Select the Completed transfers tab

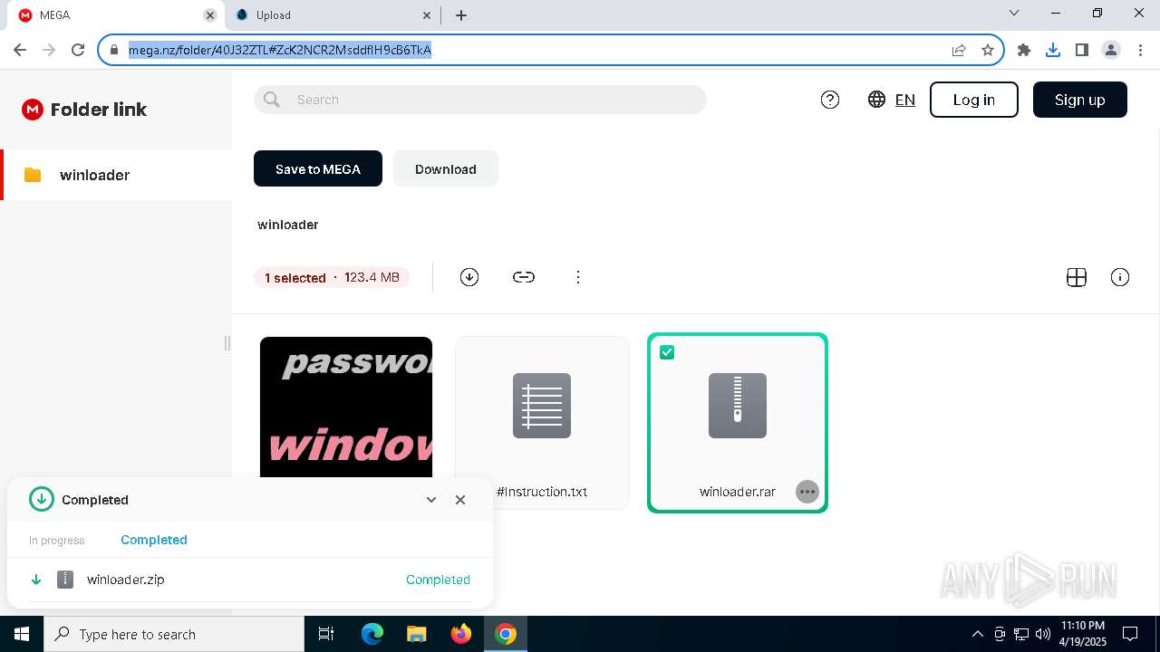(154, 540)
